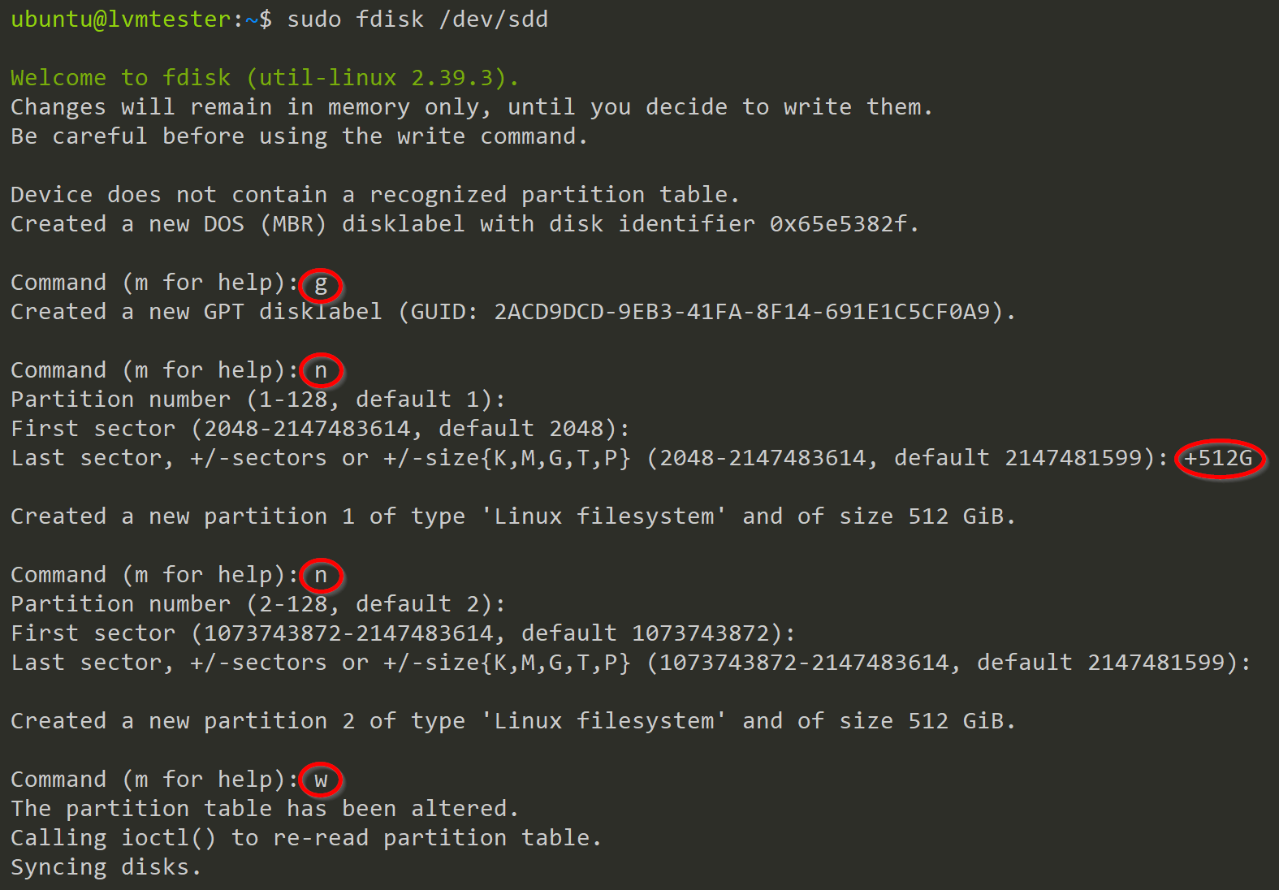Click the 'sudo fdisk /dev/sdd' command text
Screen dimensions: 1279x890
pyautogui.click(x=417, y=19)
